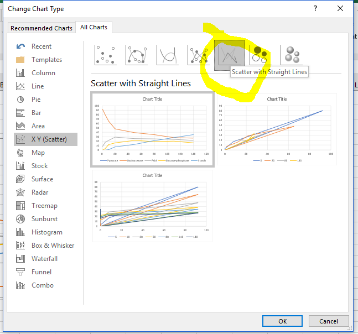
Task: Open dialog help question mark
Action: click(x=315, y=9)
